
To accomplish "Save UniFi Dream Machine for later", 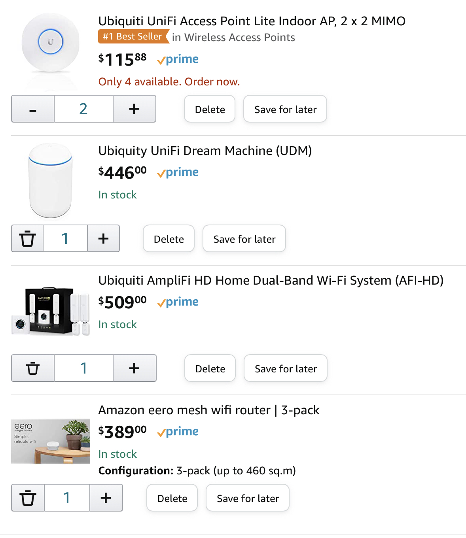I will (244, 239).
